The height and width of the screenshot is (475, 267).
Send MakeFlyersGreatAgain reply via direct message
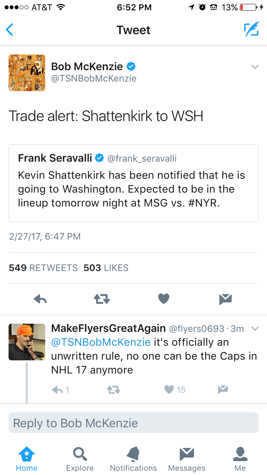222,390
